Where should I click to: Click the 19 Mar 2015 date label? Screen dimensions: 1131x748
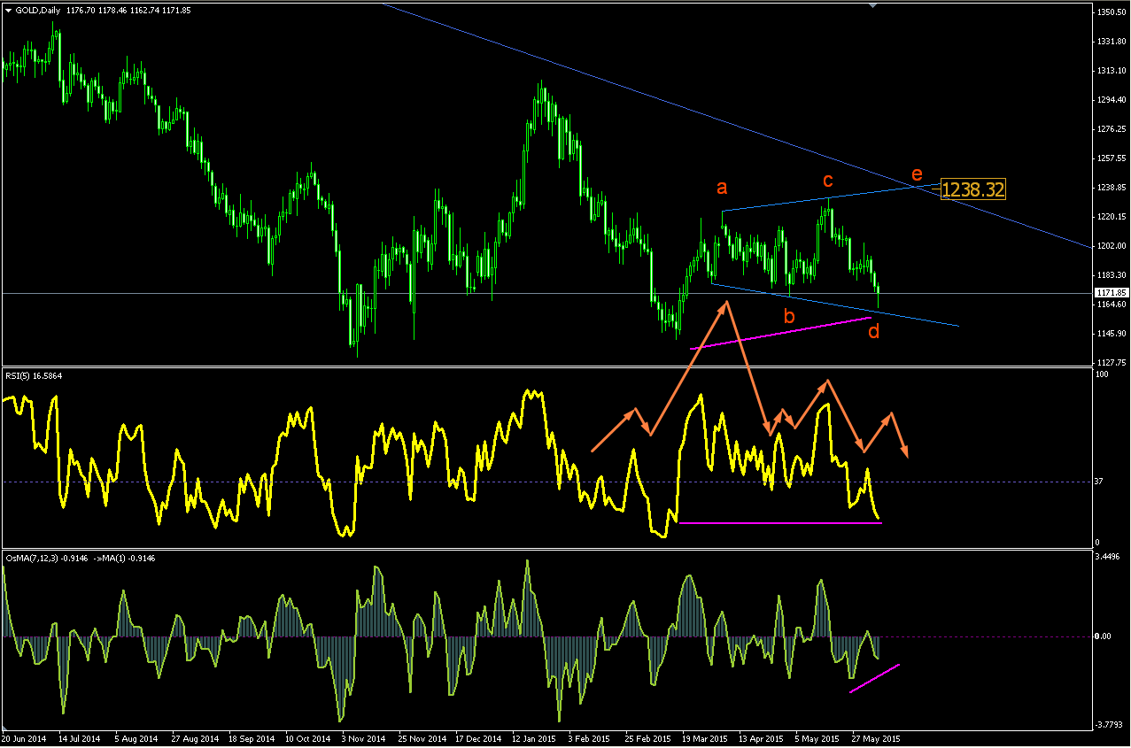pos(704,737)
